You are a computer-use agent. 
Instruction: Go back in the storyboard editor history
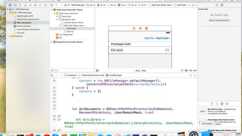(56, 5)
